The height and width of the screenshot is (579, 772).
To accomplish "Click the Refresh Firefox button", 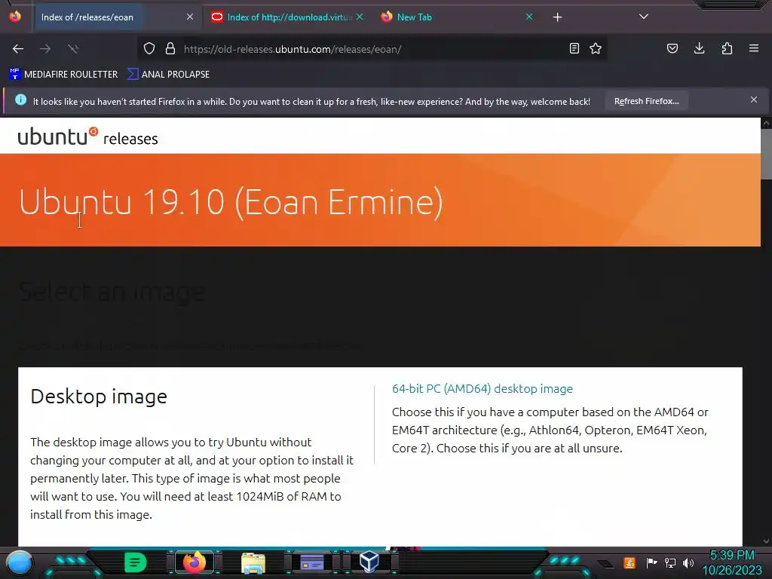I will pyautogui.click(x=646, y=101).
